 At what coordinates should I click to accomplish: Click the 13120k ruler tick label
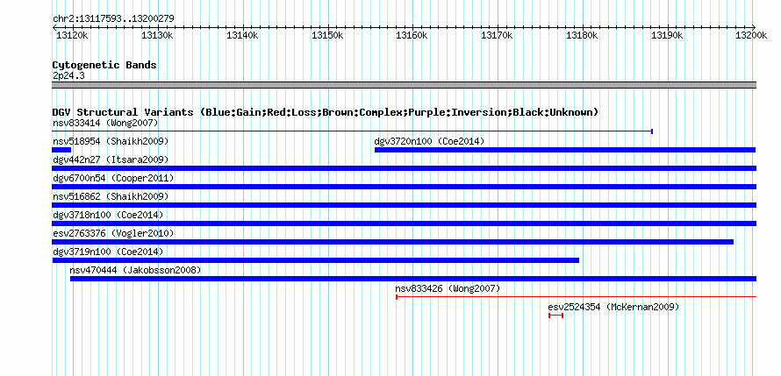tap(73, 35)
